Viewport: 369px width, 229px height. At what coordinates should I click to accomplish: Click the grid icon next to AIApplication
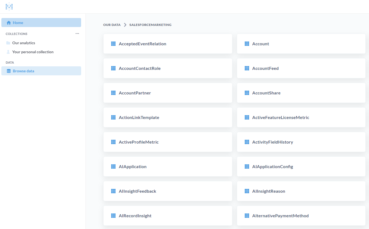[113, 166]
